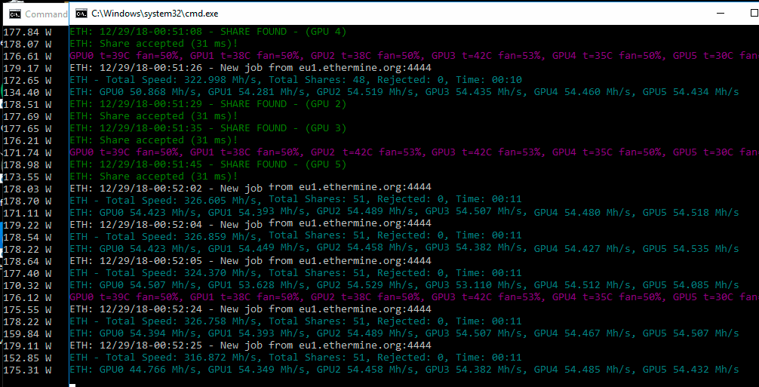Click 179.22 W in the left window
This screenshot has height=387, width=759.
point(28,226)
